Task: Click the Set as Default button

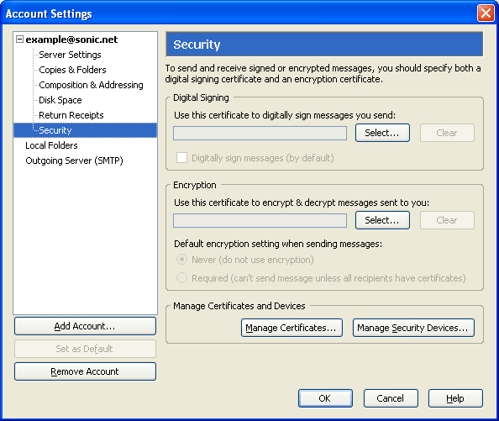Action: coord(85,349)
